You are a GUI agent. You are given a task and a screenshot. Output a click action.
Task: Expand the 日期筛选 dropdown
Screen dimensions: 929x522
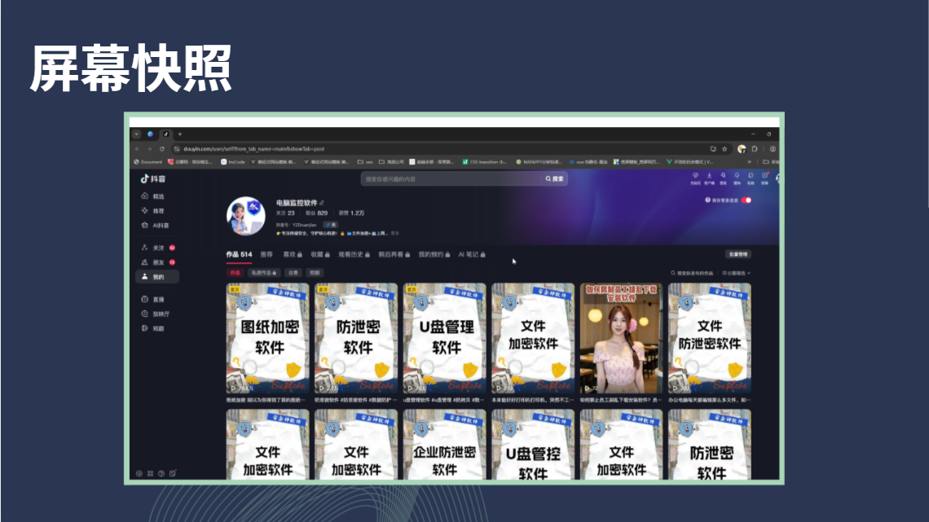737,274
